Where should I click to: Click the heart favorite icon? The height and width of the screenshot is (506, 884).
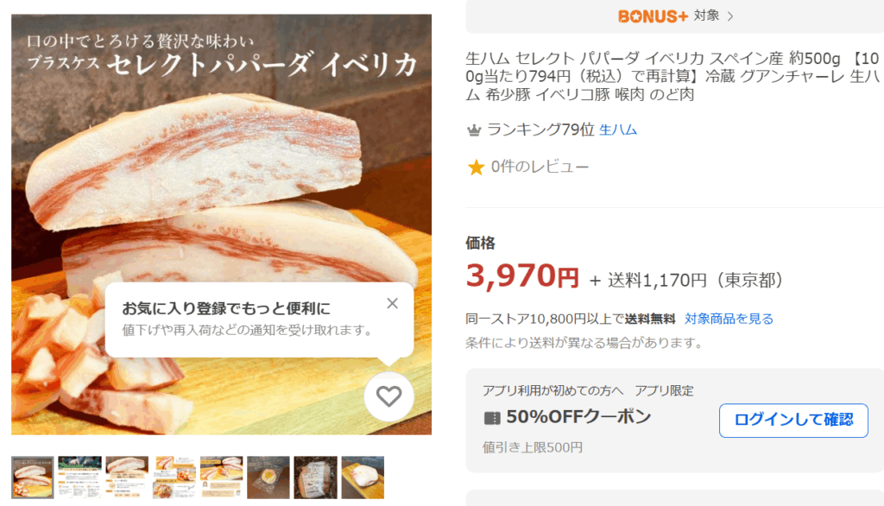point(389,396)
